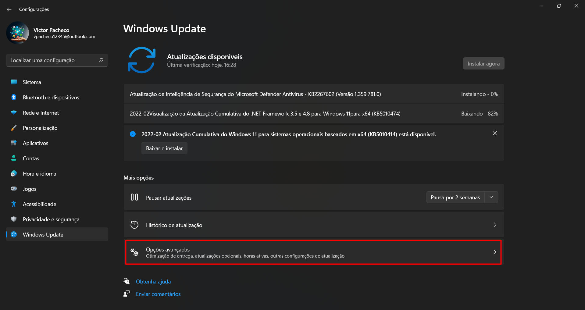Dismiss the KB5010414 available notice
The width and height of the screenshot is (585, 310).
[x=495, y=134]
